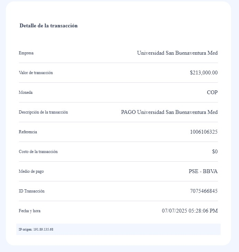Click the 'IP origen: 191.89.135.68' footer text
The width and height of the screenshot is (239, 252).
[x=36, y=229]
